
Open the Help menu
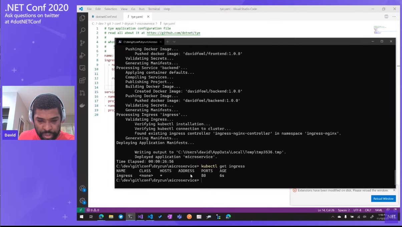pos(167,9)
